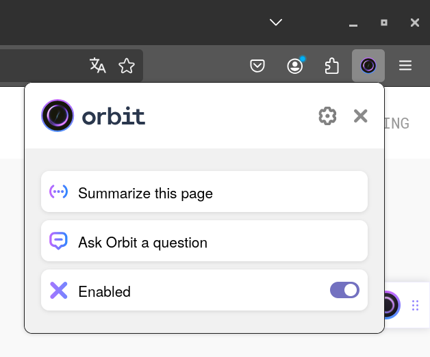Open the Extensions puzzle piece menu
The image size is (430, 357).
[x=331, y=66]
